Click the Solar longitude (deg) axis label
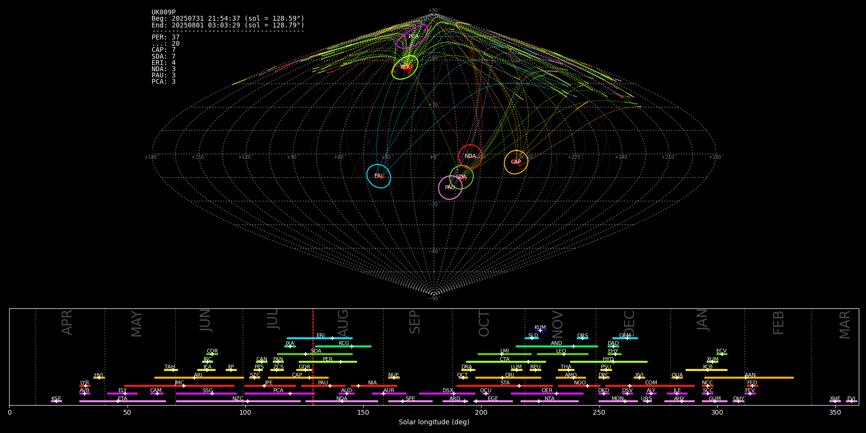The height and width of the screenshot is (433, 866). pos(434,422)
